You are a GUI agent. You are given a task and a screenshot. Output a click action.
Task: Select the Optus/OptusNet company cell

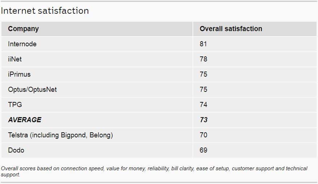[33, 89]
